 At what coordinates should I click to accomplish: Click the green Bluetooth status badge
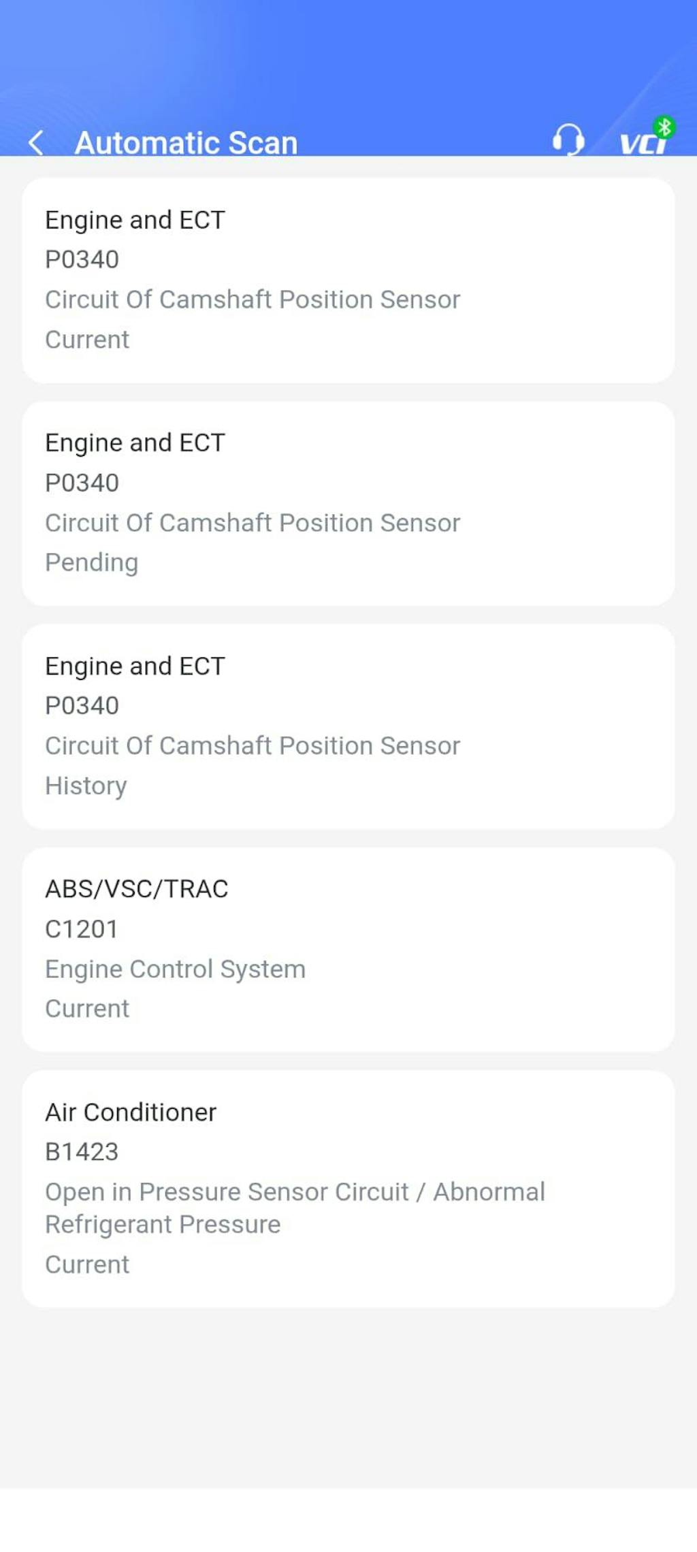point(664,127)
